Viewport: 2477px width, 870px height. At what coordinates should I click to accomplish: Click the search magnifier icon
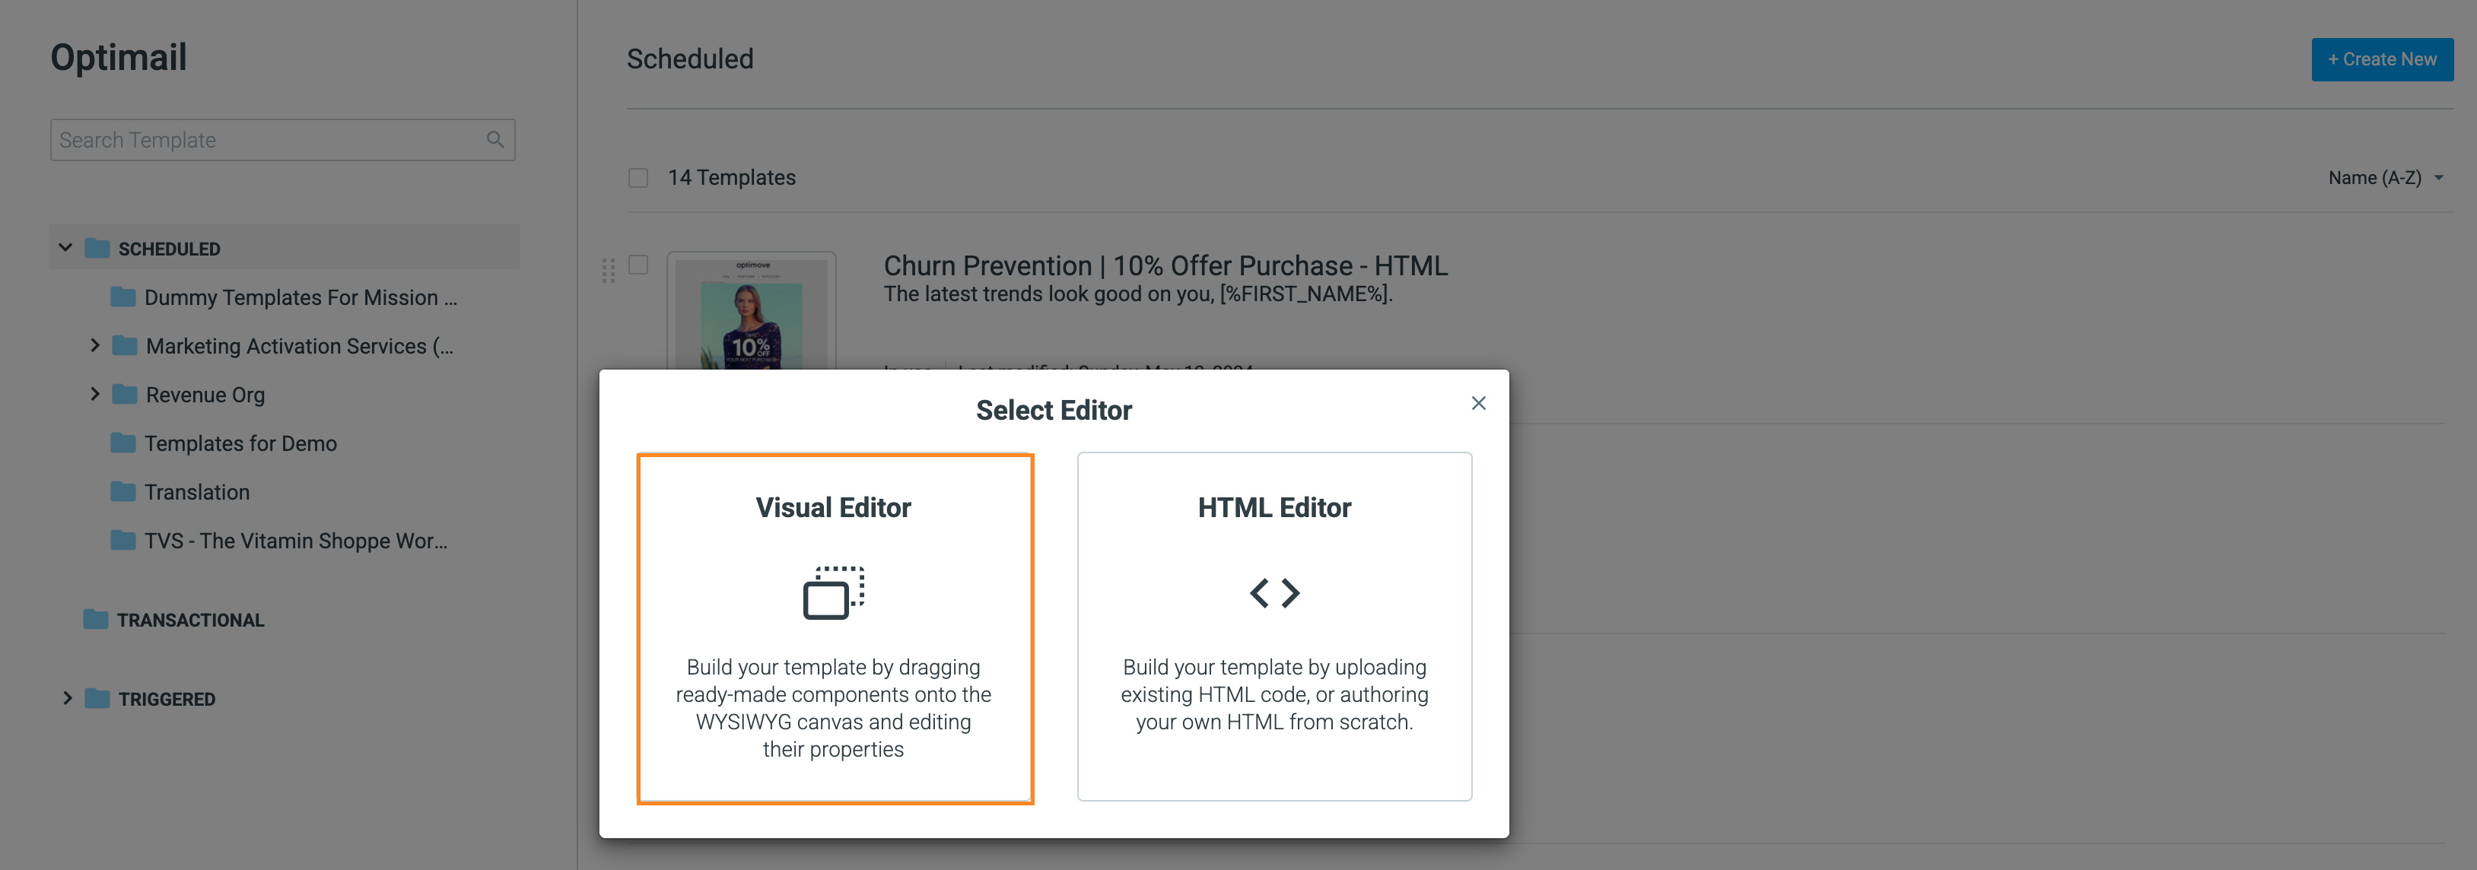pyautogui.click(x=495, y=139)
